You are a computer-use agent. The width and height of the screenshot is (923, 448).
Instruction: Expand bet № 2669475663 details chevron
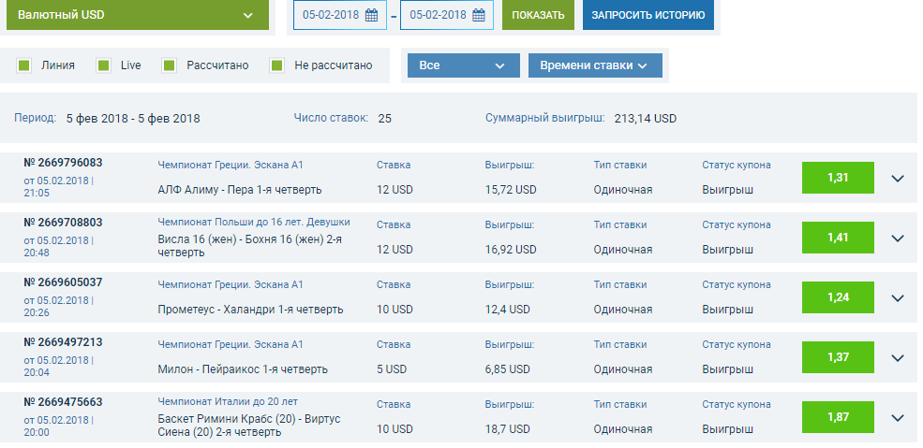897,417
